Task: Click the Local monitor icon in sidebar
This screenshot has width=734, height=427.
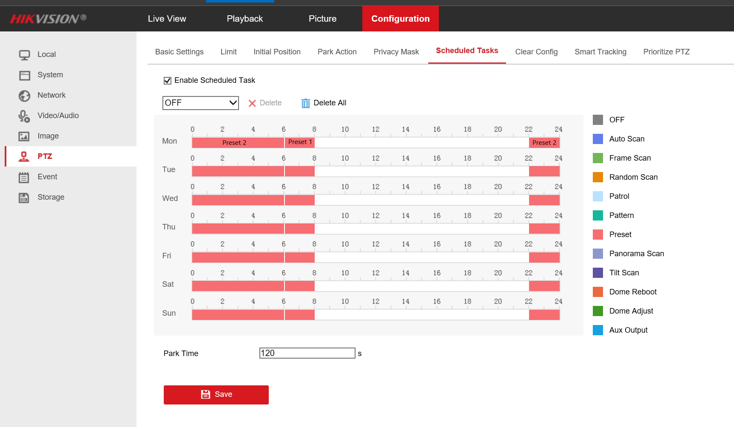Action: click(24, 55)
